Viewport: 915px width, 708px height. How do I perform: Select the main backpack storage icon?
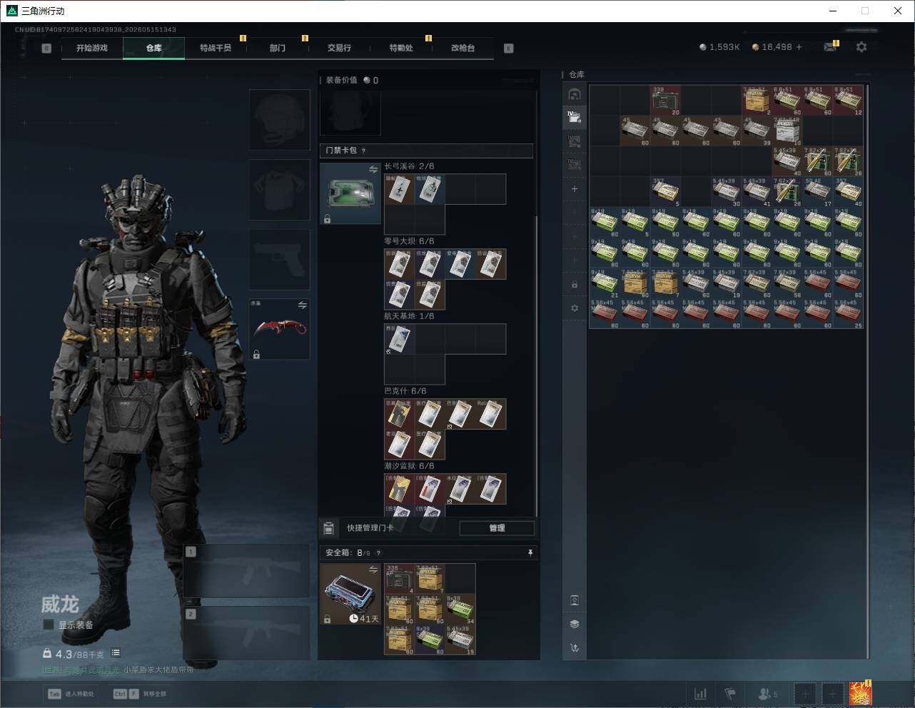coord(575,94)
